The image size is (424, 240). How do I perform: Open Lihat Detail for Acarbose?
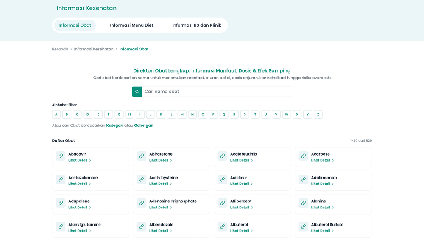coord(323,160)
